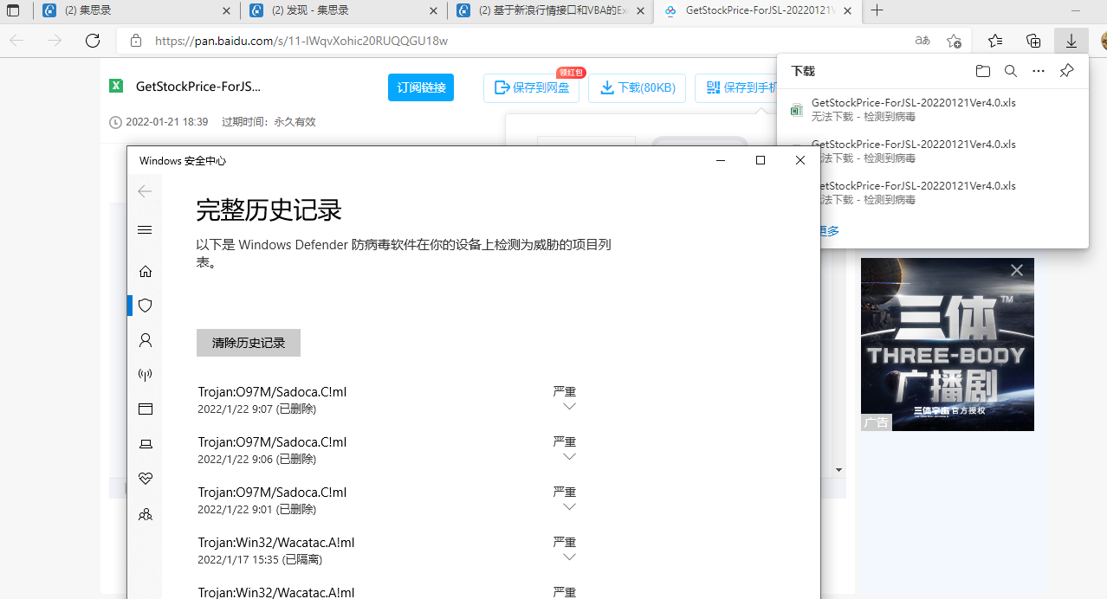This screenshot has height=599, width=1107.
Task: Expand the 2022/1/22 9:06 threat details
Action: point(569,457)
